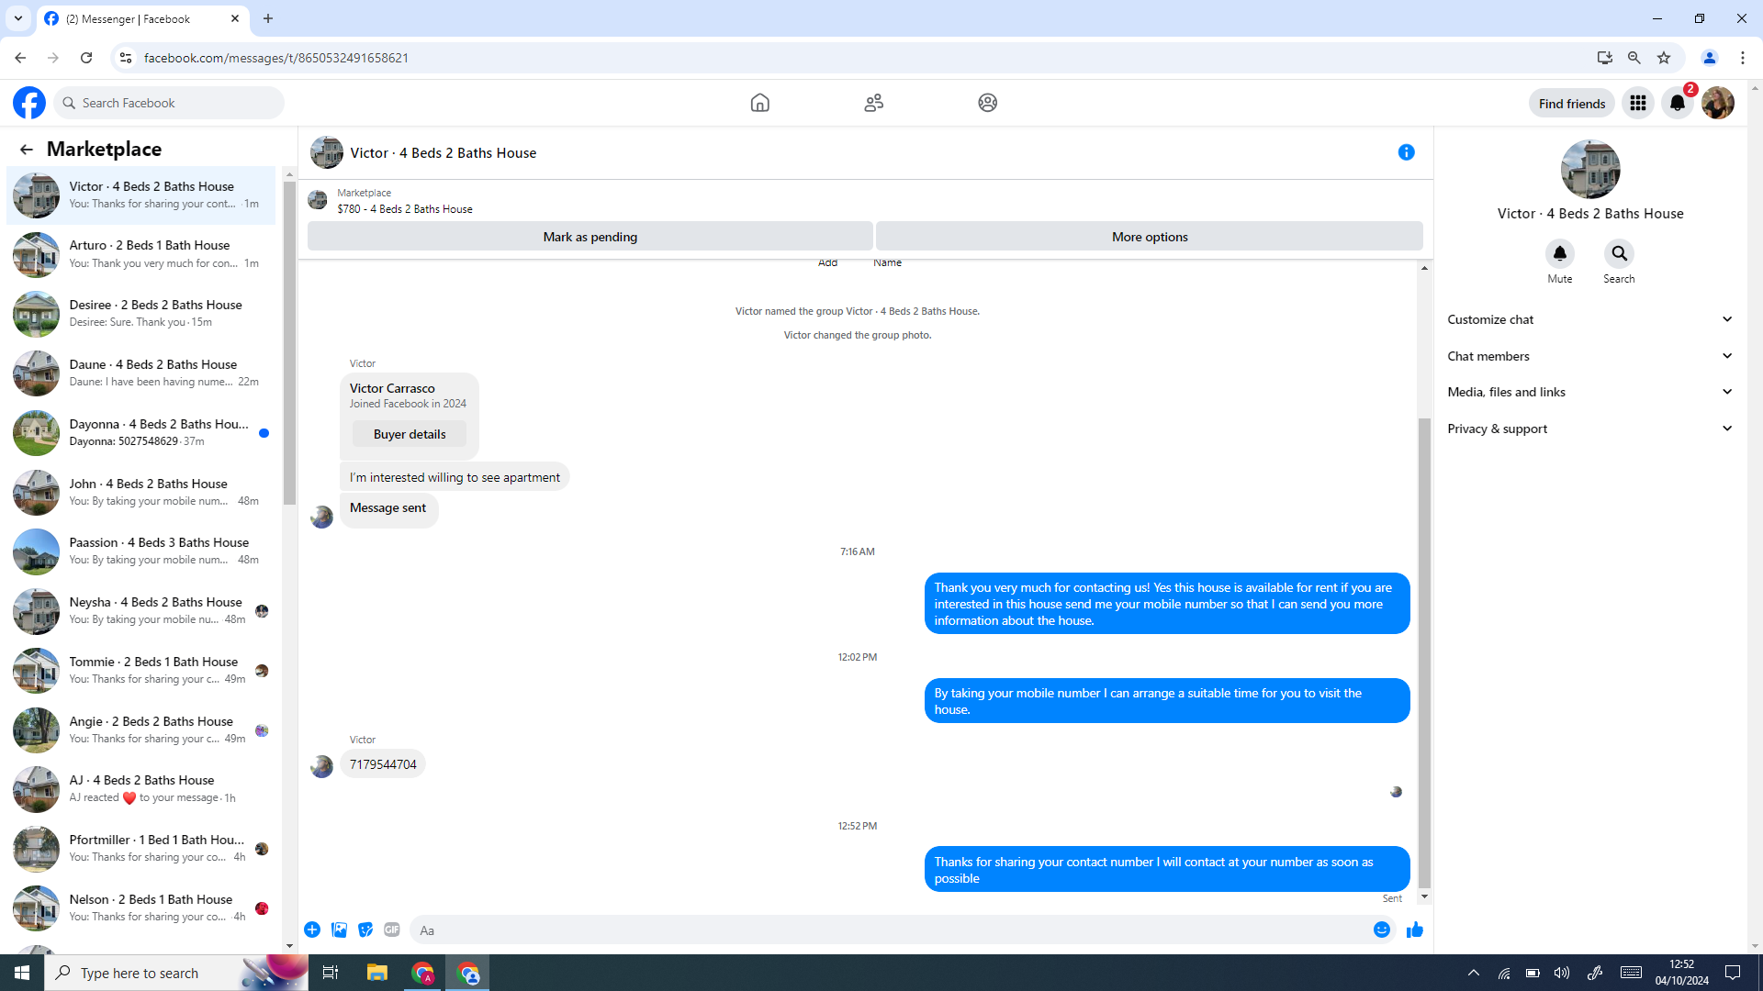Screen dimensions: 1763x991
Task: Click Windows taskbar search box
Action: pyautogui.click(x=176, y=973)
